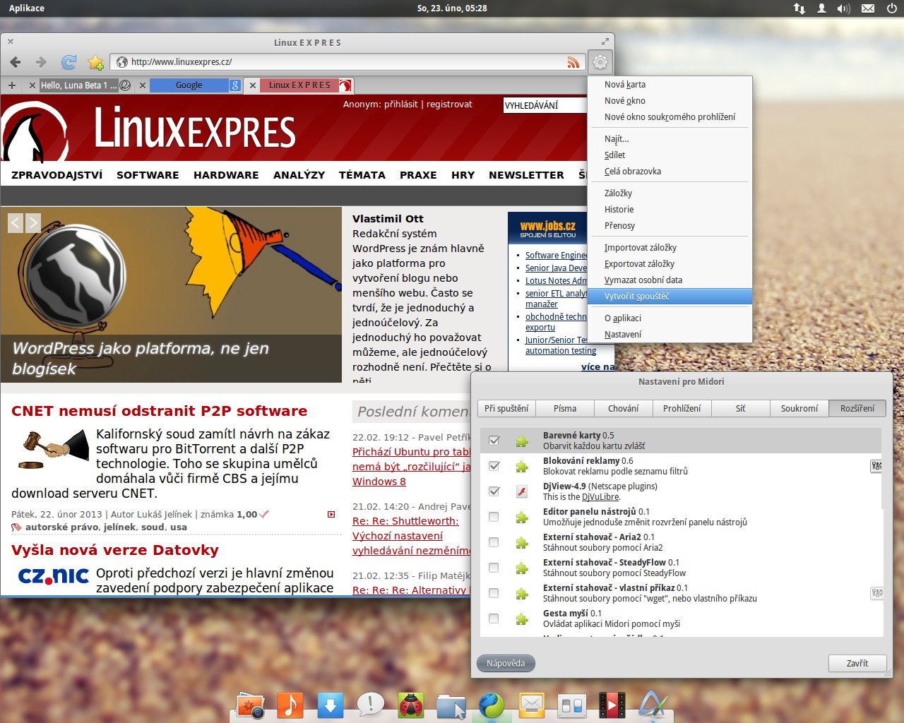Click the WordPress slideshow image

pyautogui.click(x=171, y=295)
